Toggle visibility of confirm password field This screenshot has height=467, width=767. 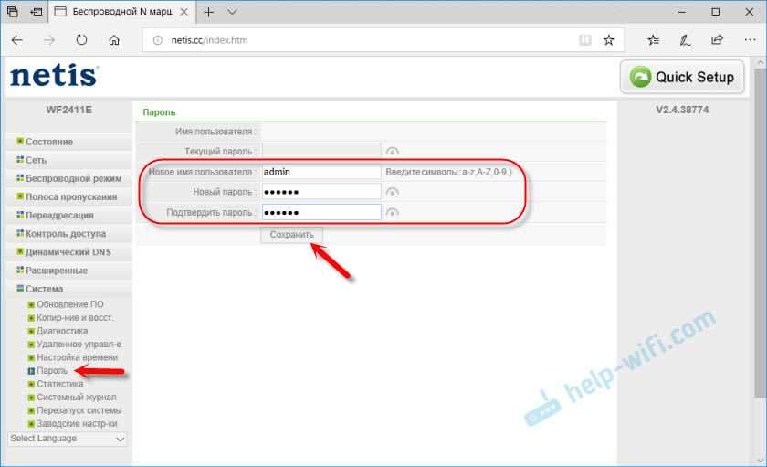point(393,213)
